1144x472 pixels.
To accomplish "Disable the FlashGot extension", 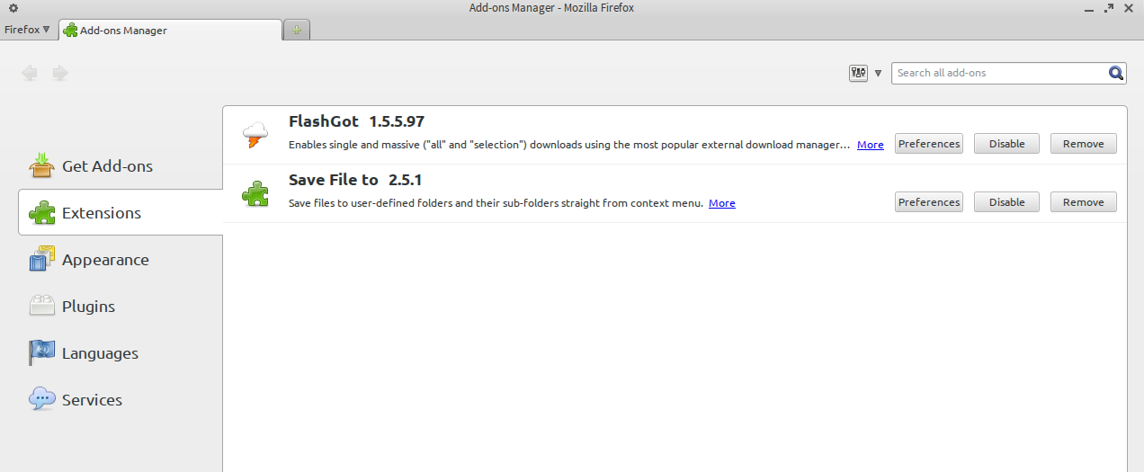I will (x=1007, y=144).
